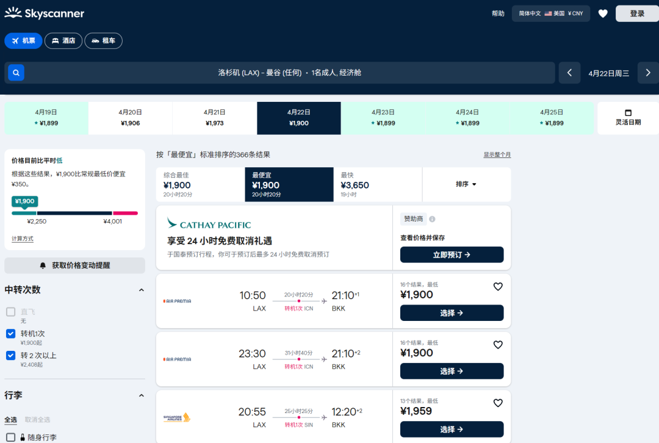Image resolution: width=659 pixels, height=443 pixels.
Task: Save the 10:50 Air Premia flight heart
Action: click(498, 286)
